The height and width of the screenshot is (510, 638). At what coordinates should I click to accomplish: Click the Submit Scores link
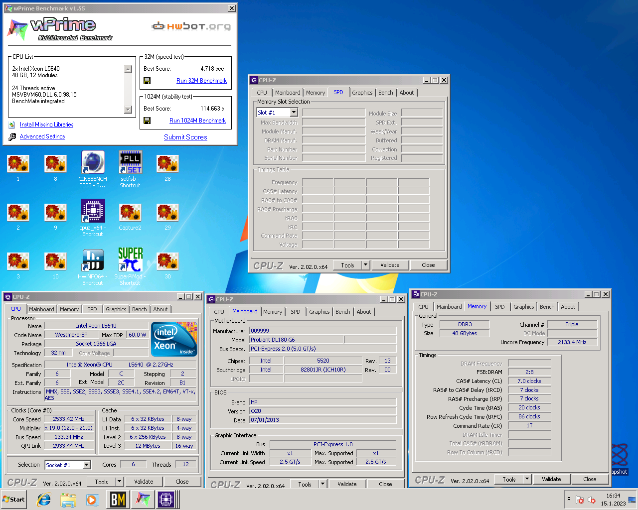[185, 137]
